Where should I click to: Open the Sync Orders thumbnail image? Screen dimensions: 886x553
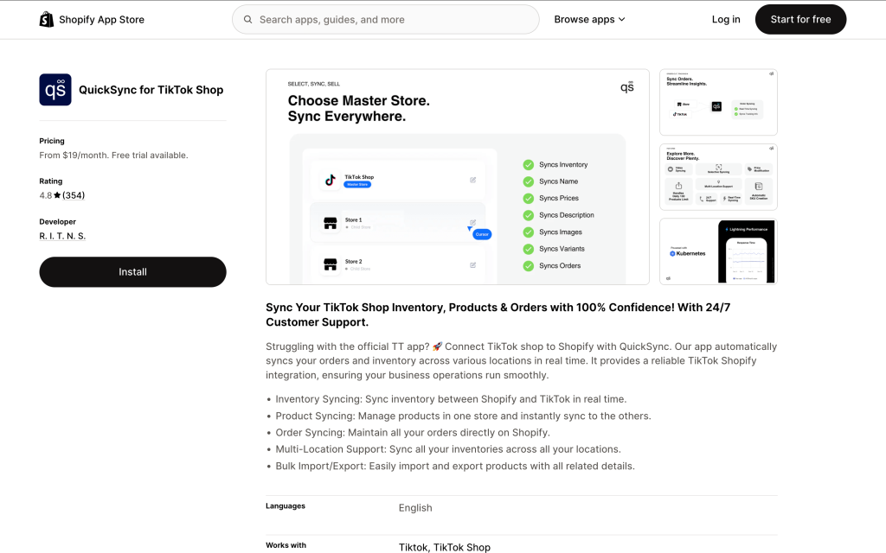click(x=718, y=103)
